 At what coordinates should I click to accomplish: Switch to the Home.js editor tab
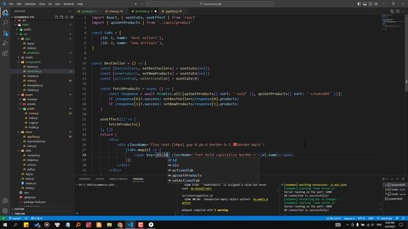(x=114, y=11)
